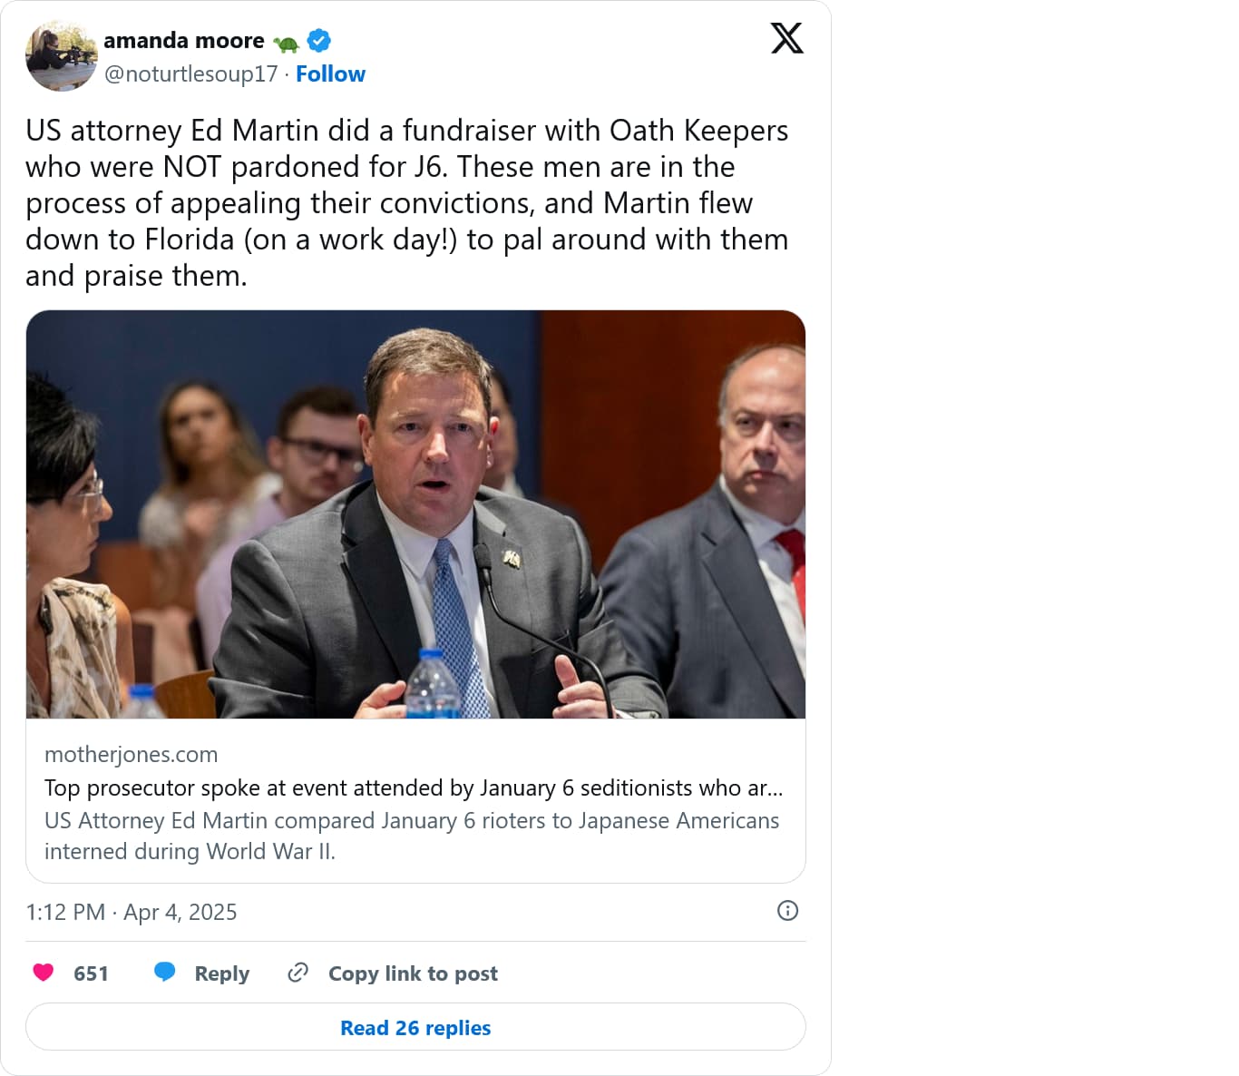Open the article preview image

[x=415, y=514]
